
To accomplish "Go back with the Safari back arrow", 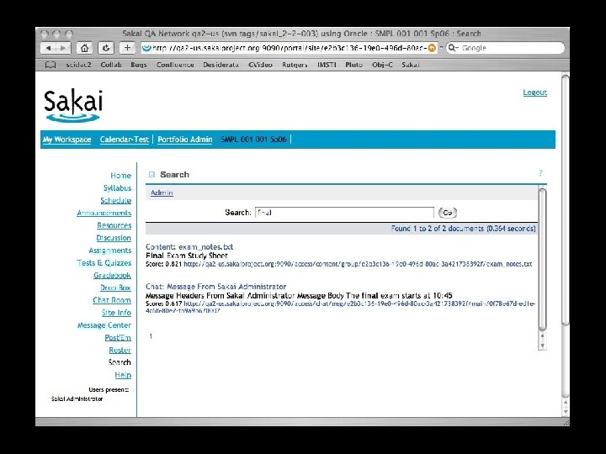I will coord(48,48).
